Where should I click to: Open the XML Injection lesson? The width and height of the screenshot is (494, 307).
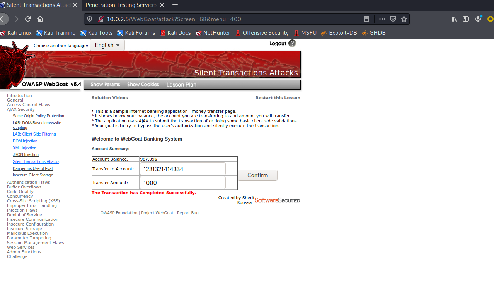point(24,148)
